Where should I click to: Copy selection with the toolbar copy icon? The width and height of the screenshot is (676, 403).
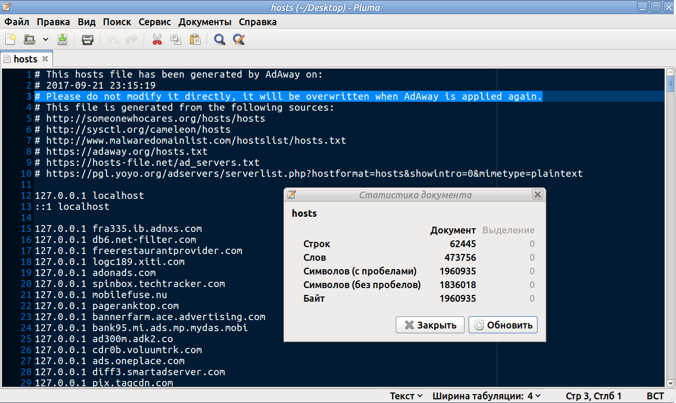(176, 39)
